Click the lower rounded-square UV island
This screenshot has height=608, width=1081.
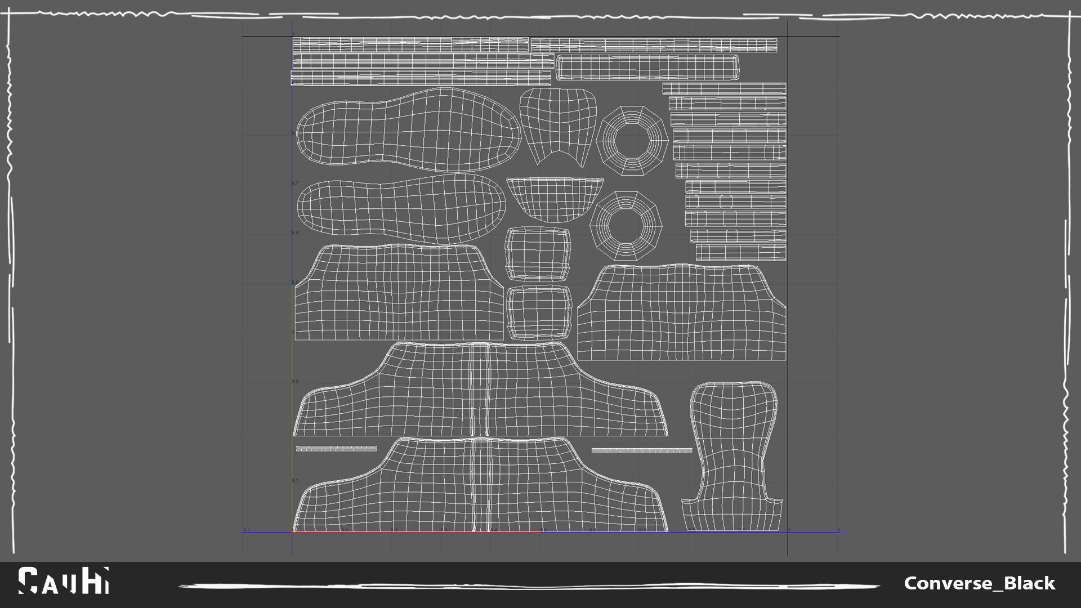point(539,312)
